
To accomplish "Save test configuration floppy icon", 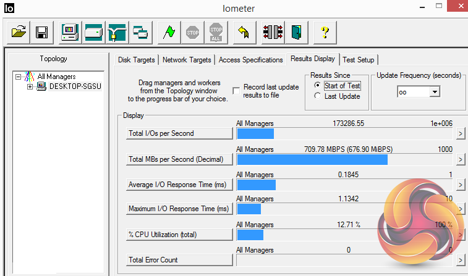I will point(42,32).
